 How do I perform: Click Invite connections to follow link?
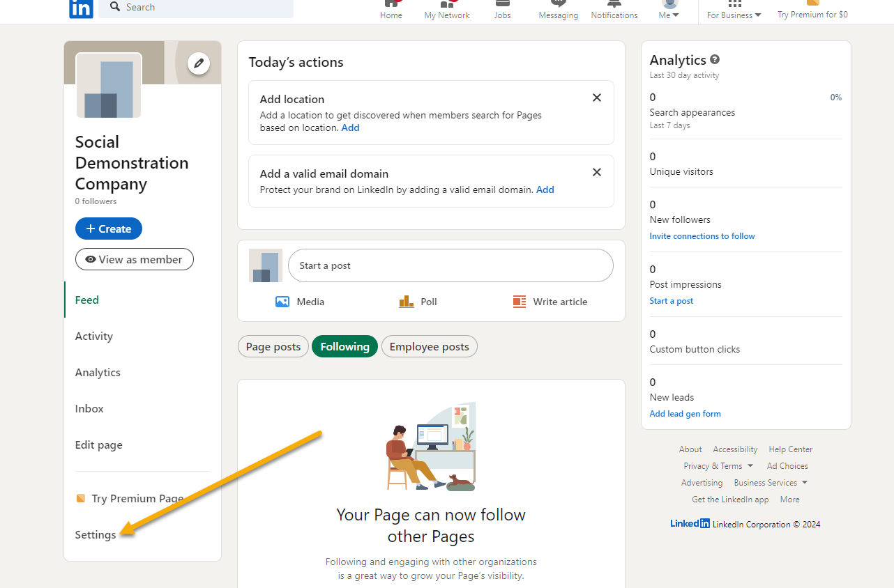702,235
